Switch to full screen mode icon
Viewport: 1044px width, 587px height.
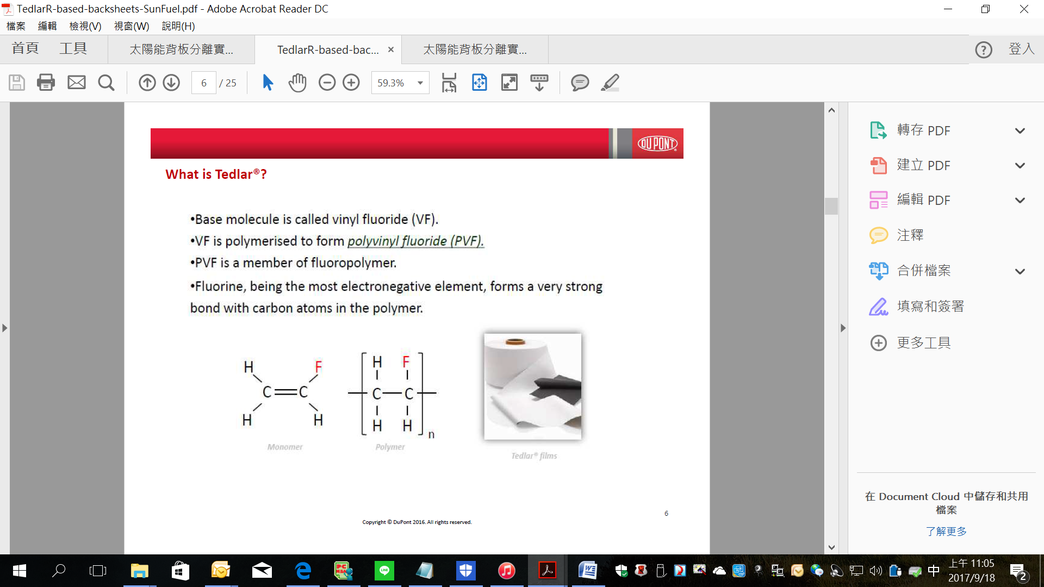509,83
